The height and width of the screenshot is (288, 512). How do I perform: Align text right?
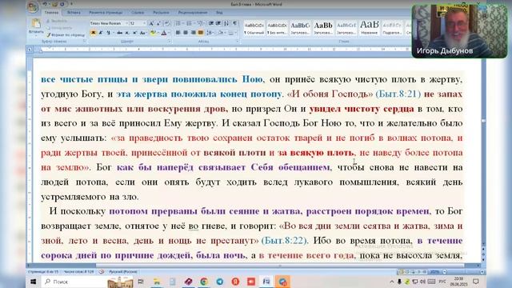pos(193,33)
